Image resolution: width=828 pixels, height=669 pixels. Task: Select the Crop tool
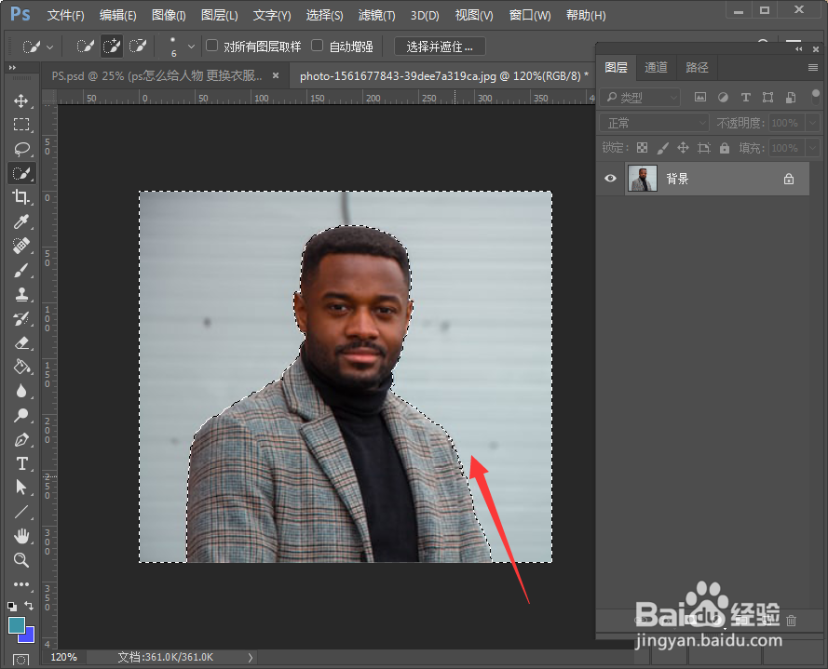(x=21, y=197)
